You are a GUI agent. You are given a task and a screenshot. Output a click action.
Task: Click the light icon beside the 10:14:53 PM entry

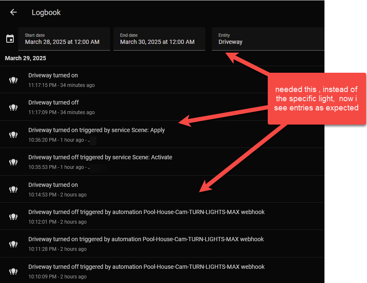13,189
